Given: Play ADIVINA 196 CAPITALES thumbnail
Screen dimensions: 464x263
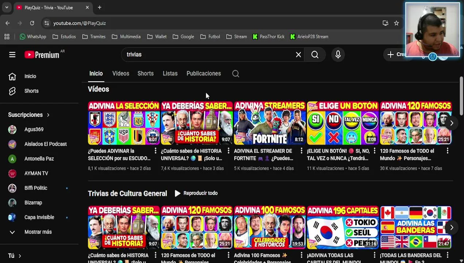Looking at the screenshot, I should [343, 228].
